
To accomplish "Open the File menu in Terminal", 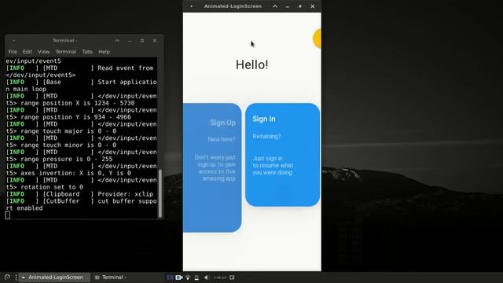I will point(13,52).
